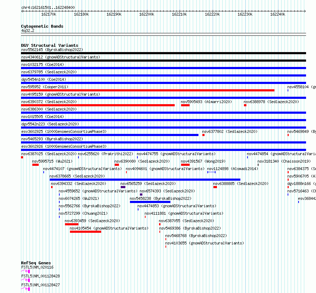This screenshot has height=293, width=316.
Task: Open nsv6379785 (Sedlazeck2020) variant entry
Action: pyautogui.click(x=49, y=72)
